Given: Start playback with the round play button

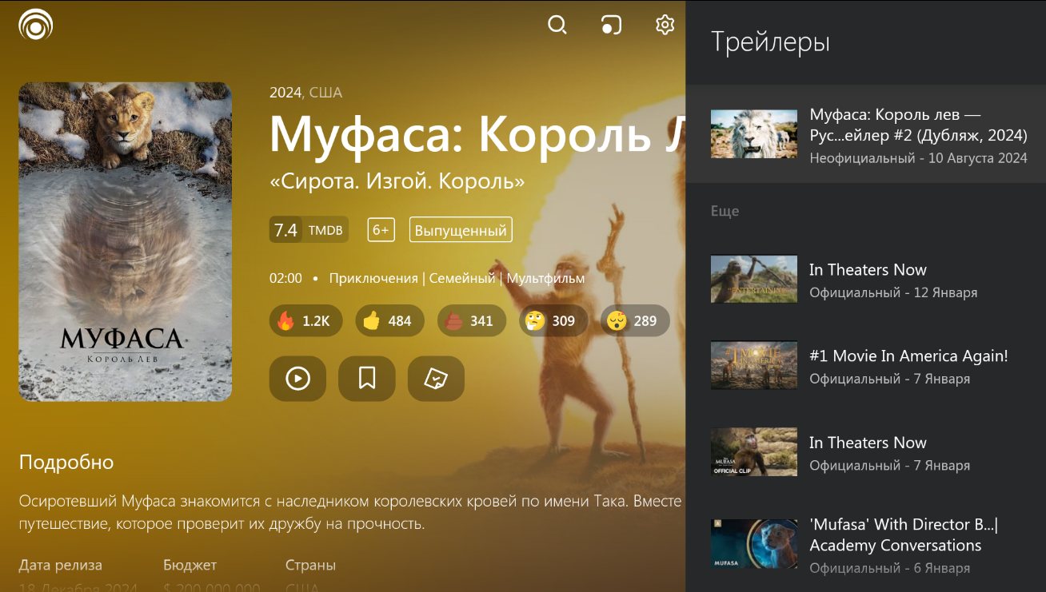Looking at the screenshot, I should [297, 378].
